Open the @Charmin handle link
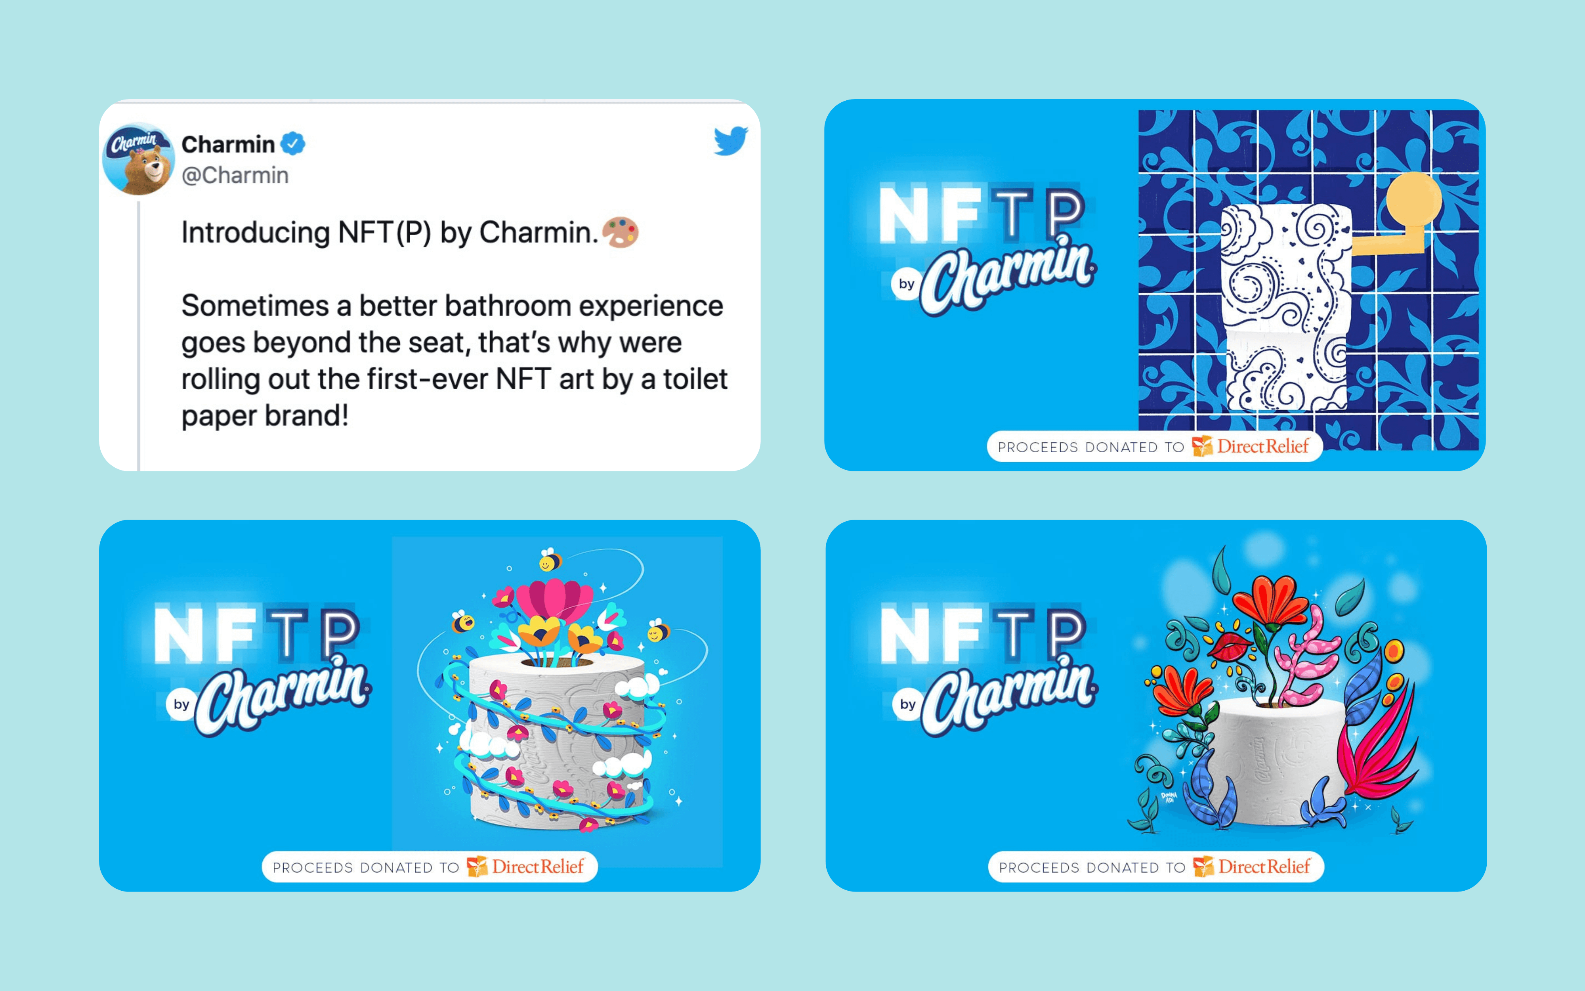Viewport: 1585px width, 991px height. tap(235, 175)
